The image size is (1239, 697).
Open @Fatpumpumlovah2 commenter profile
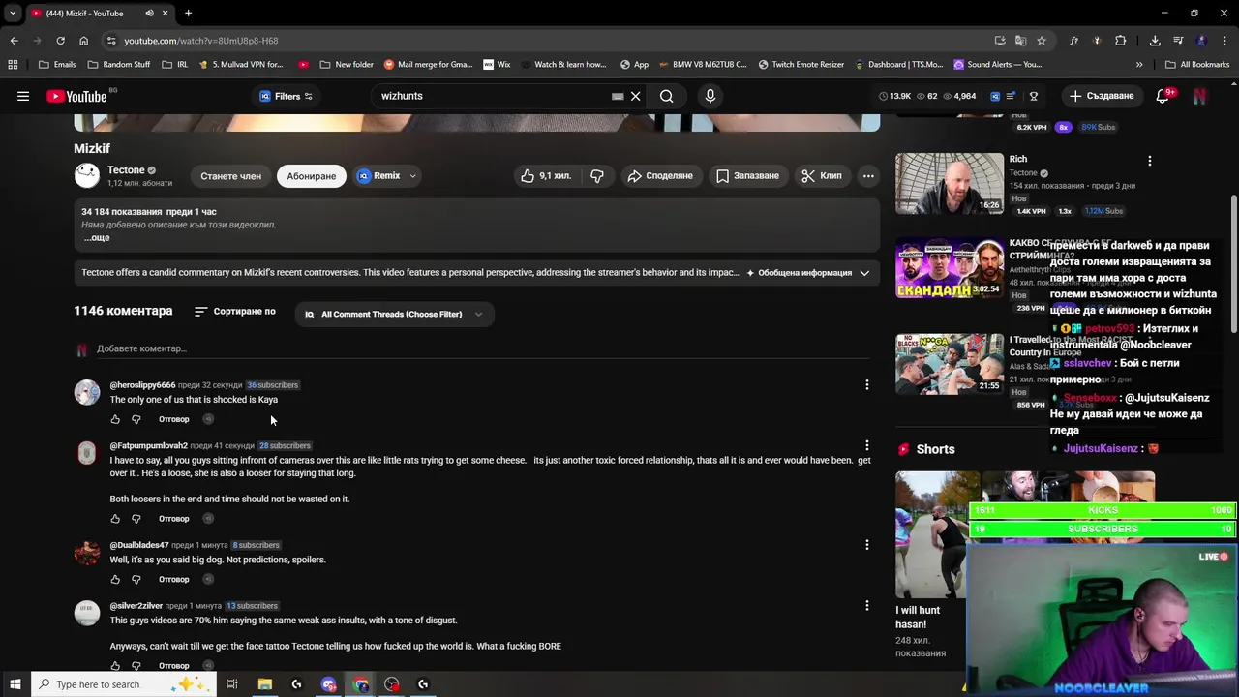click(148, 446)
